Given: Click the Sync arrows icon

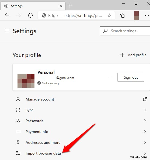Looking at the screenshot, I should tap(18, 110).
